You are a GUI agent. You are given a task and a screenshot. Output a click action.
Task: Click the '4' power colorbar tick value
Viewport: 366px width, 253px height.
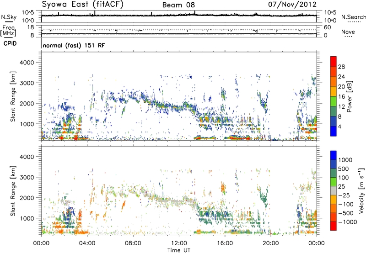pyautogui.click(x=340, y=126)
